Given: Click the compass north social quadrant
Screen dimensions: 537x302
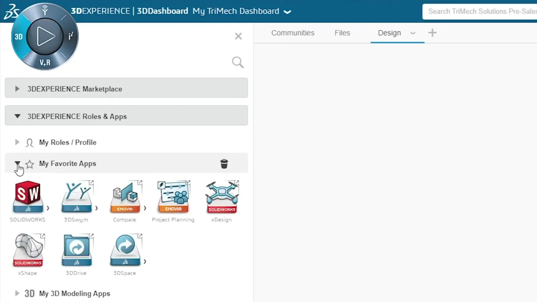Looking at the screenshot, I should [45, 10].
